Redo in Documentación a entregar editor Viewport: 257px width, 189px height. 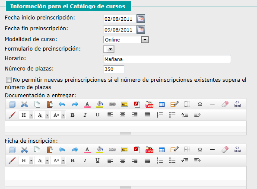coord(75,104)
